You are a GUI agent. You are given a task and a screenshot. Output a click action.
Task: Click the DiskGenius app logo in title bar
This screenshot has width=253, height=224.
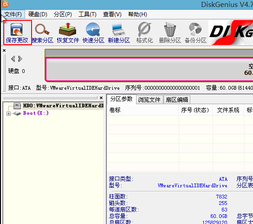coord(5,4)
